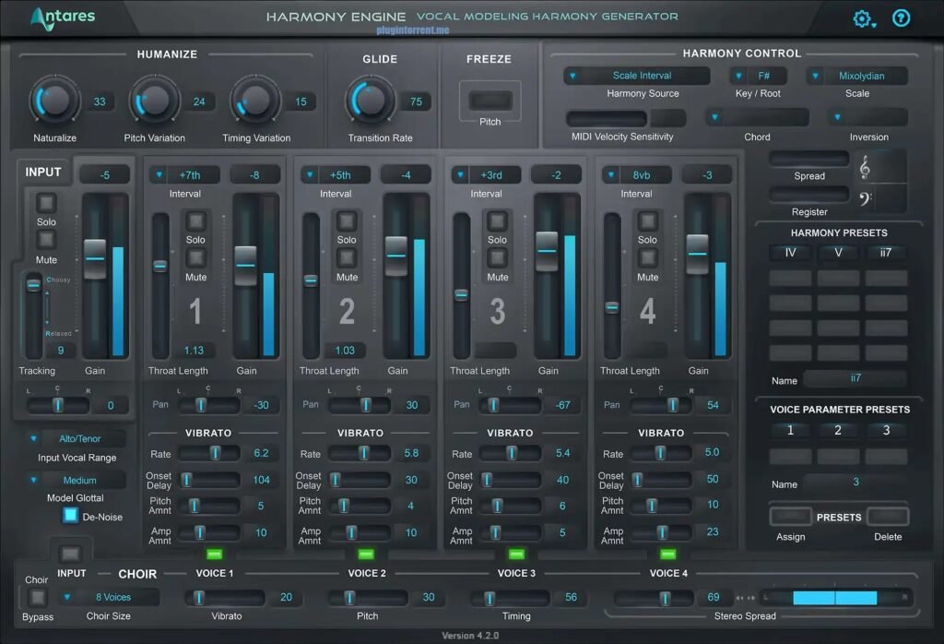Select the treble clef register icon
The image size is (944, 644).
865,168
